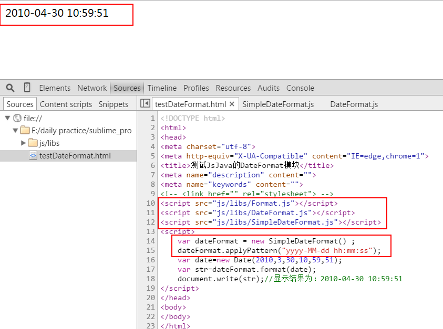Click the magnifier inspect element icon

tap(10, 88)
